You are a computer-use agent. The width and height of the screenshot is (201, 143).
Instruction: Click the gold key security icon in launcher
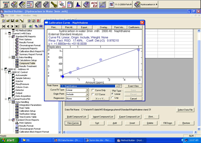[54, 4]
